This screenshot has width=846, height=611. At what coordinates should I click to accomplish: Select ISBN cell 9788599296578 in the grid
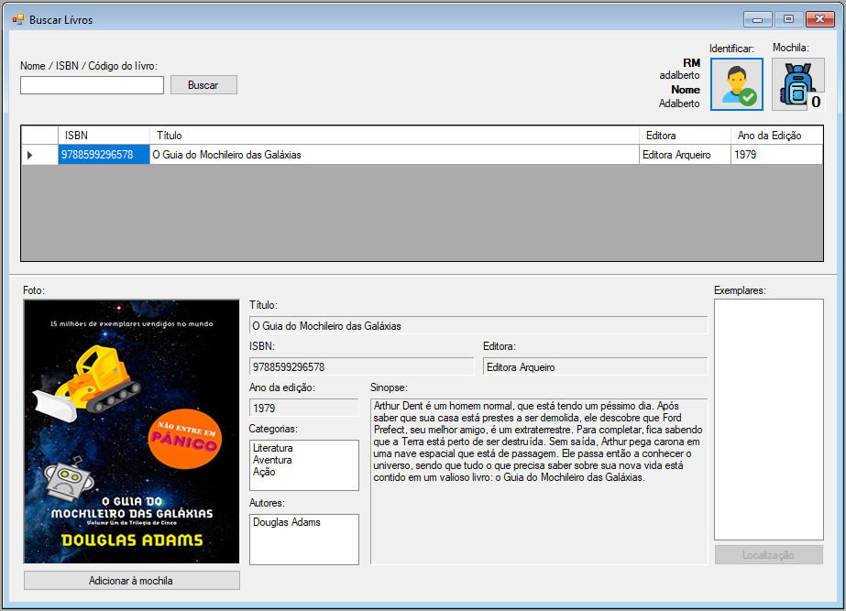104,155
